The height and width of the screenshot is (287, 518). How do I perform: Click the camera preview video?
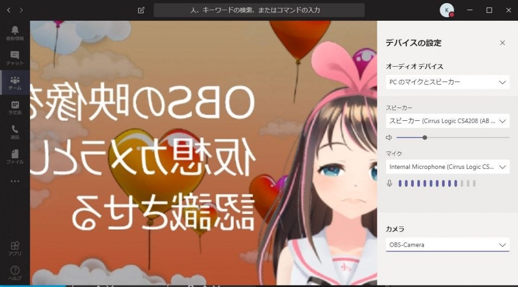click(x=203, y=153)
